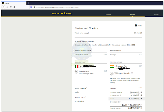Edit the Debit Card payment method
The width and height of the screenshot is (164, 112).
coord(105,71)
